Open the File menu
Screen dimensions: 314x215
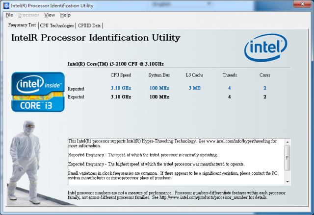[9, 15]
